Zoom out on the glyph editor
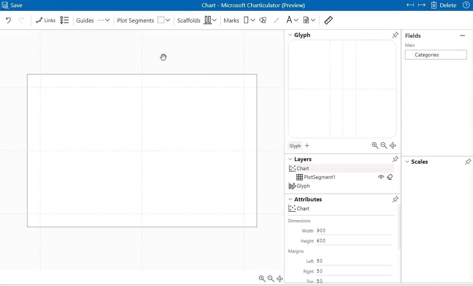The image size is (473, 286). pos(384,146)
